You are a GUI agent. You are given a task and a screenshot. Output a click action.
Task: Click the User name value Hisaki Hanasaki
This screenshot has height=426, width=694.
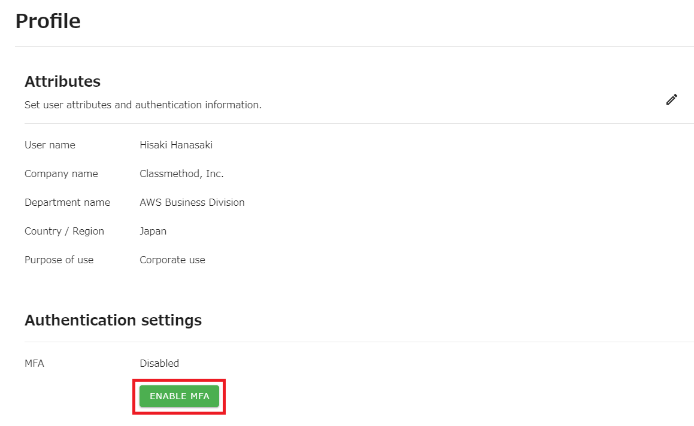[x=175, y=145]
